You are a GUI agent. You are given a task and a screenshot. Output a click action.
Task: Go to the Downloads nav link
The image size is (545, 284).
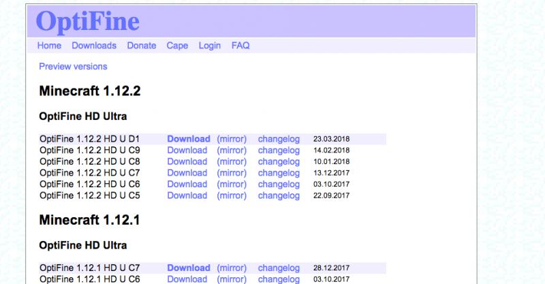(94, 46)
